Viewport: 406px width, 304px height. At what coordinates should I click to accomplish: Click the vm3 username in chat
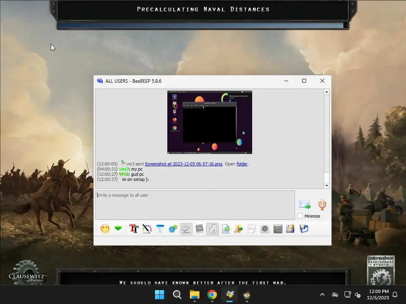[x=124, y=169]
